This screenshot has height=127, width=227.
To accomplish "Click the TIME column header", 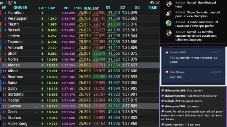I will [x=153, y=8].
